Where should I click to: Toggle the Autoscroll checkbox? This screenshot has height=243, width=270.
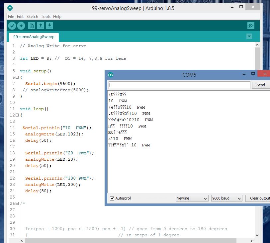112,198
